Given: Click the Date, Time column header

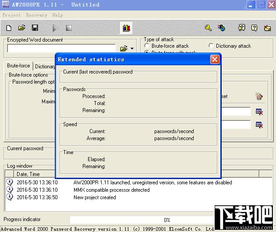Looking at the screenshot, I should point(34,174).
